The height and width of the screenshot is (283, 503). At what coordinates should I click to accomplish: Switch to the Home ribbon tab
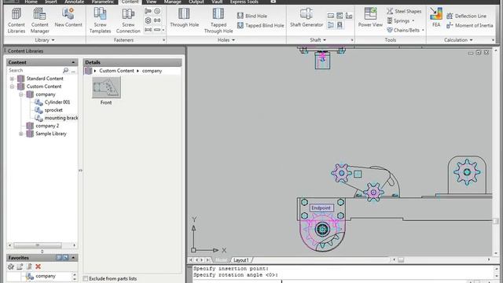pos(31,2)
